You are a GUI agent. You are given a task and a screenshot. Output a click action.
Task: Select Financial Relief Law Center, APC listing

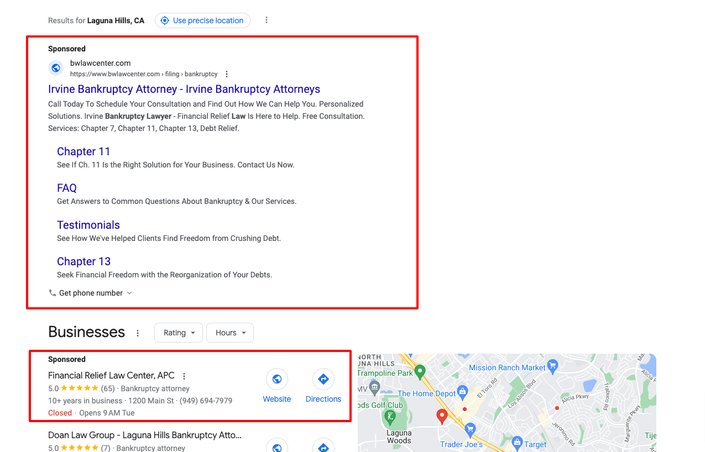pos(111,376)
